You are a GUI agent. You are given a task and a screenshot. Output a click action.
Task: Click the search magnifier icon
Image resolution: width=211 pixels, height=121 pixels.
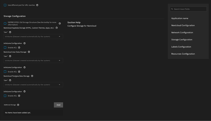click(x=172, y=9)
